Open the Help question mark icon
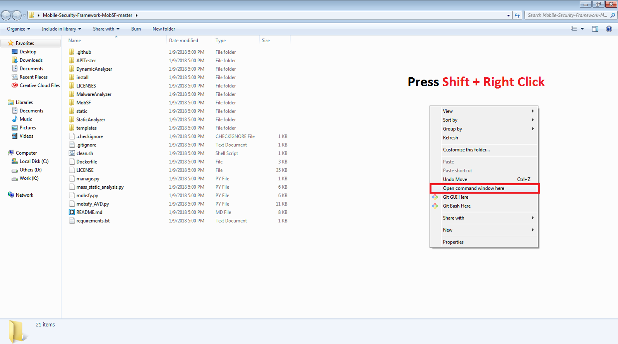Image resolution: width=618 pixels, height=344 pixels. pyautogui.click(x=609, y=29)
